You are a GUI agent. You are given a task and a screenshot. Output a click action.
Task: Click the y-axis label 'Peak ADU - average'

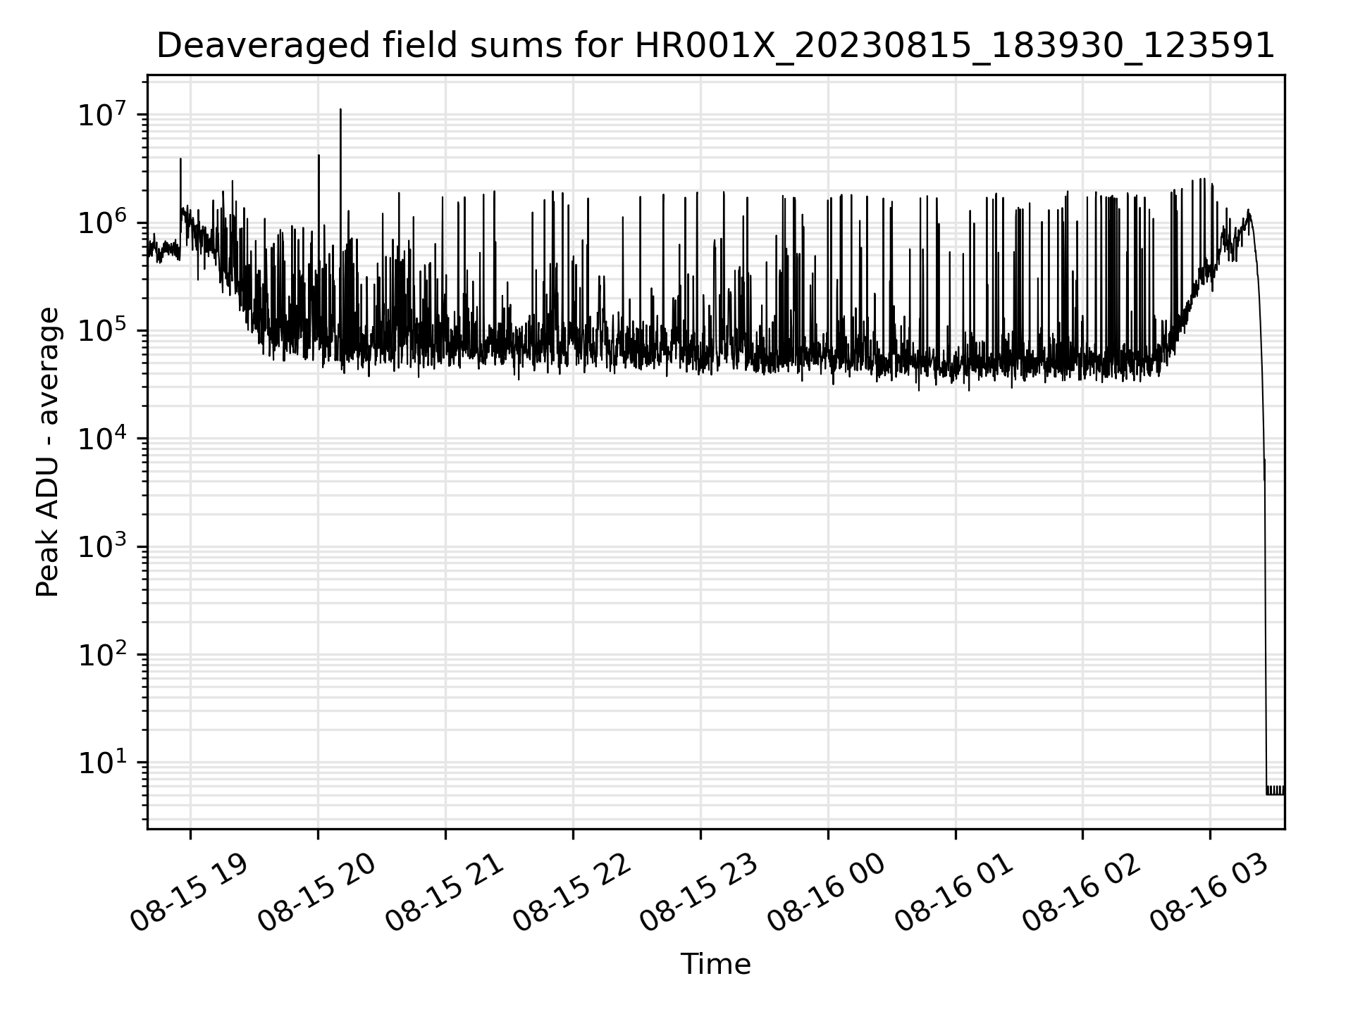(x=47, y=451)
